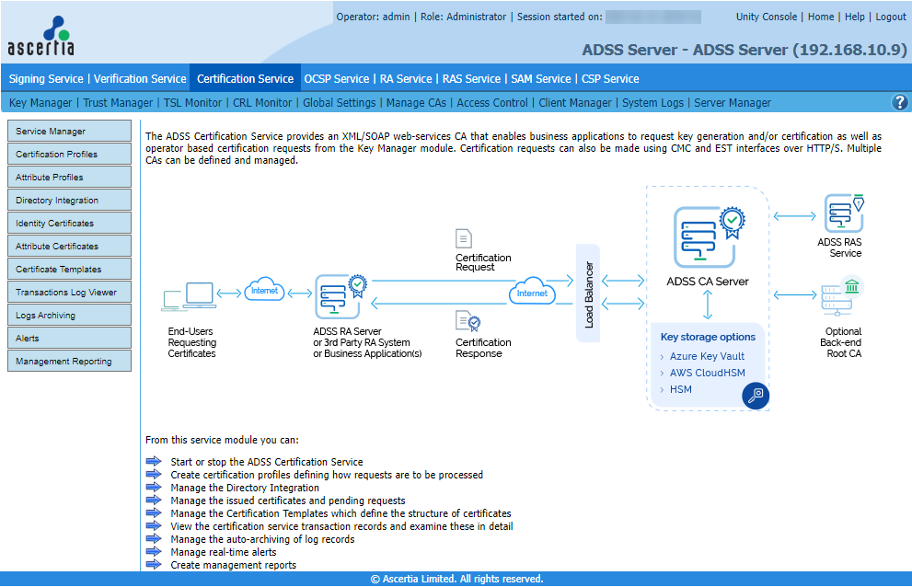Open the Unity Console link
Image resolution: width=912 pixels, height=587 pixels.
pyautogui.click(x=767, y=17)
